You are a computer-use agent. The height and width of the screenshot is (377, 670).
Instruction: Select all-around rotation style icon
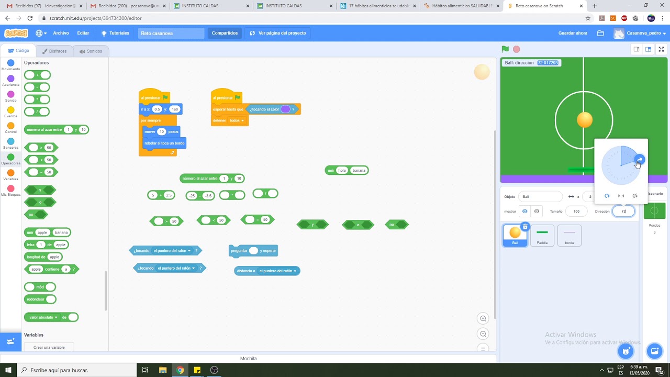(x=607, y=196)
